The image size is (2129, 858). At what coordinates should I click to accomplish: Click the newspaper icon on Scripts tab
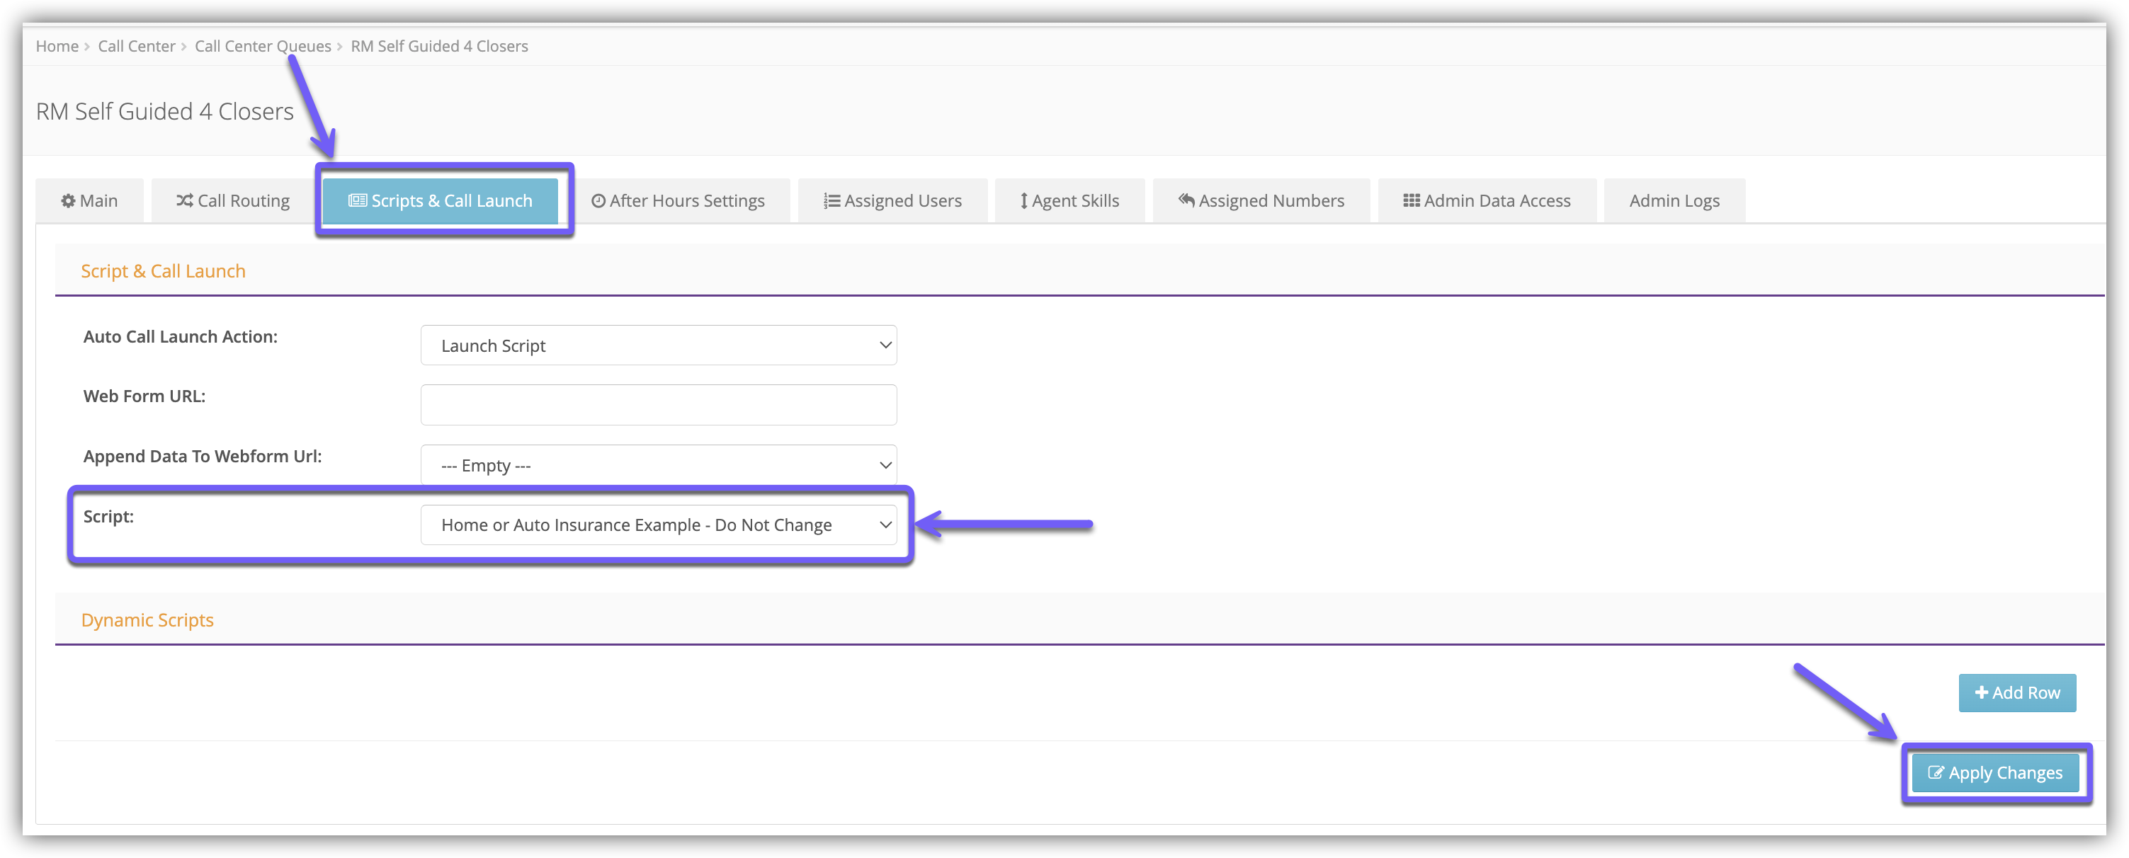[x=357, y=200]
